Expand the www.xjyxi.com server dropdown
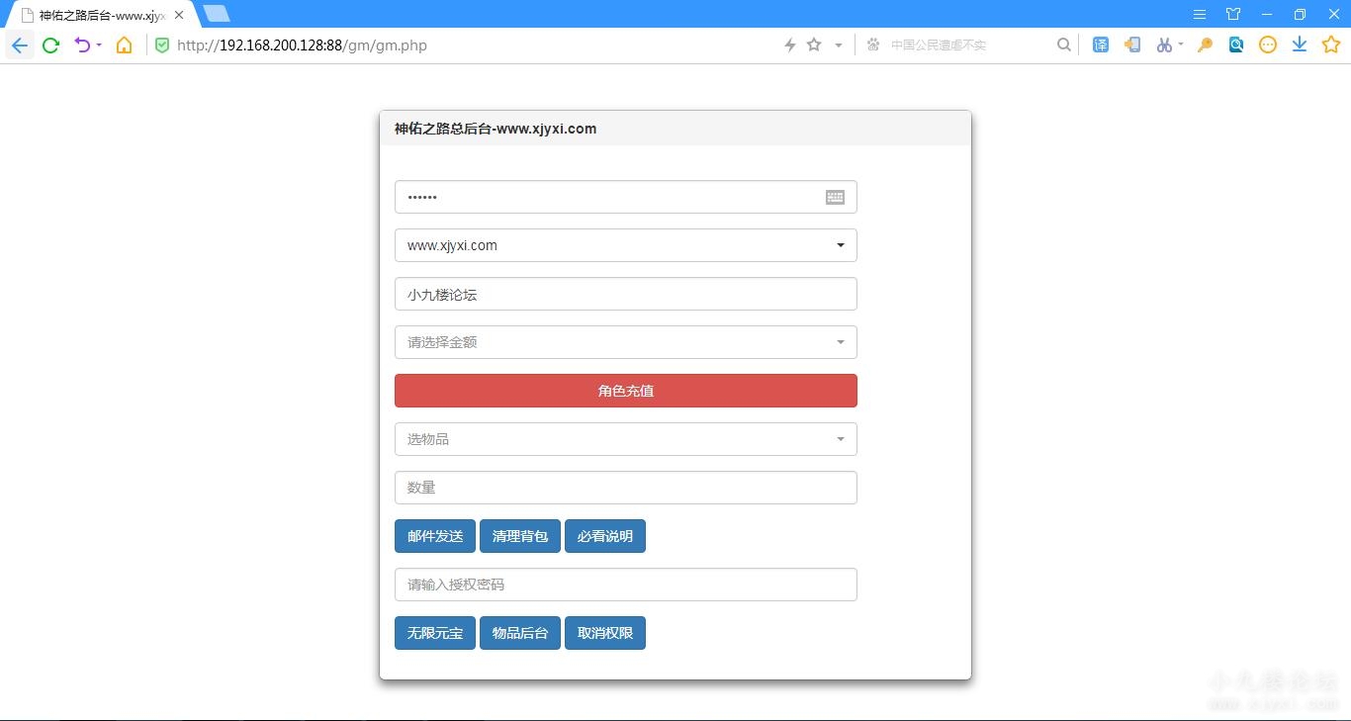Screen dimensions: 1351x721 625,245
